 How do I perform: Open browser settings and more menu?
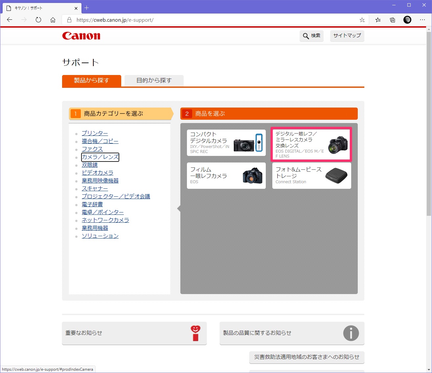pyautogui.click(x=422, y=20)
